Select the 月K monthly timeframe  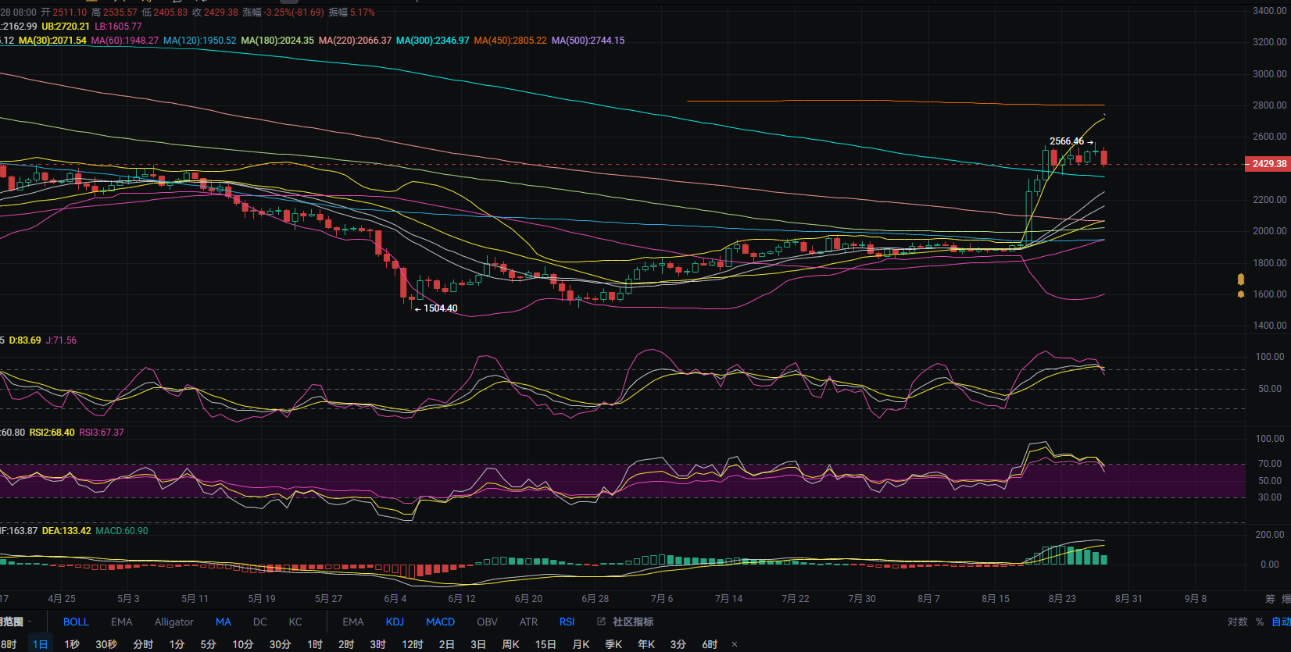[x=581, y=644]
